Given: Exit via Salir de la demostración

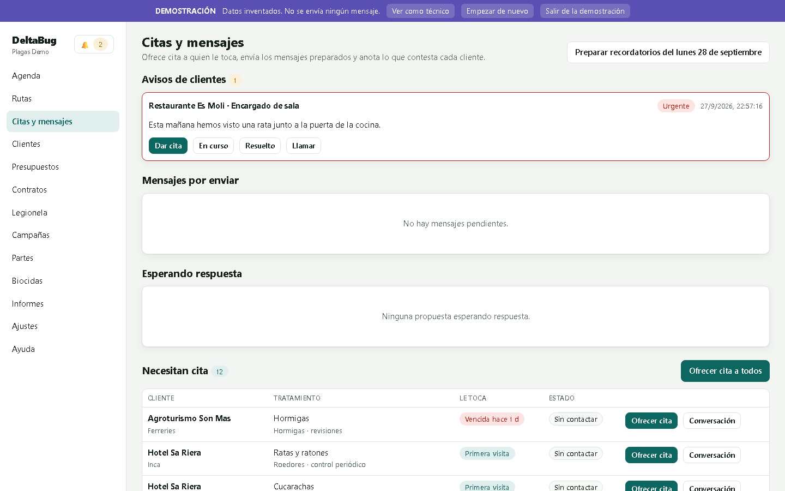Looking at the screenshot, I should 585,11.
